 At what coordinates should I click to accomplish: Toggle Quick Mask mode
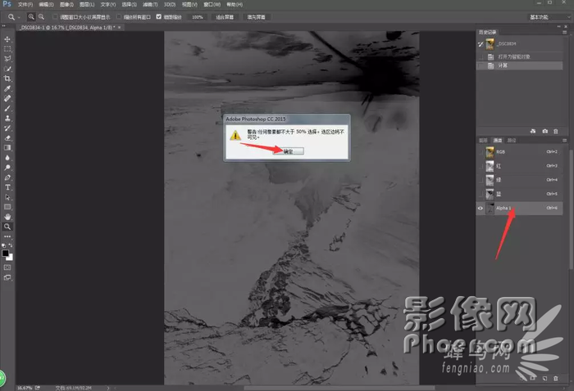click(7, 267)
